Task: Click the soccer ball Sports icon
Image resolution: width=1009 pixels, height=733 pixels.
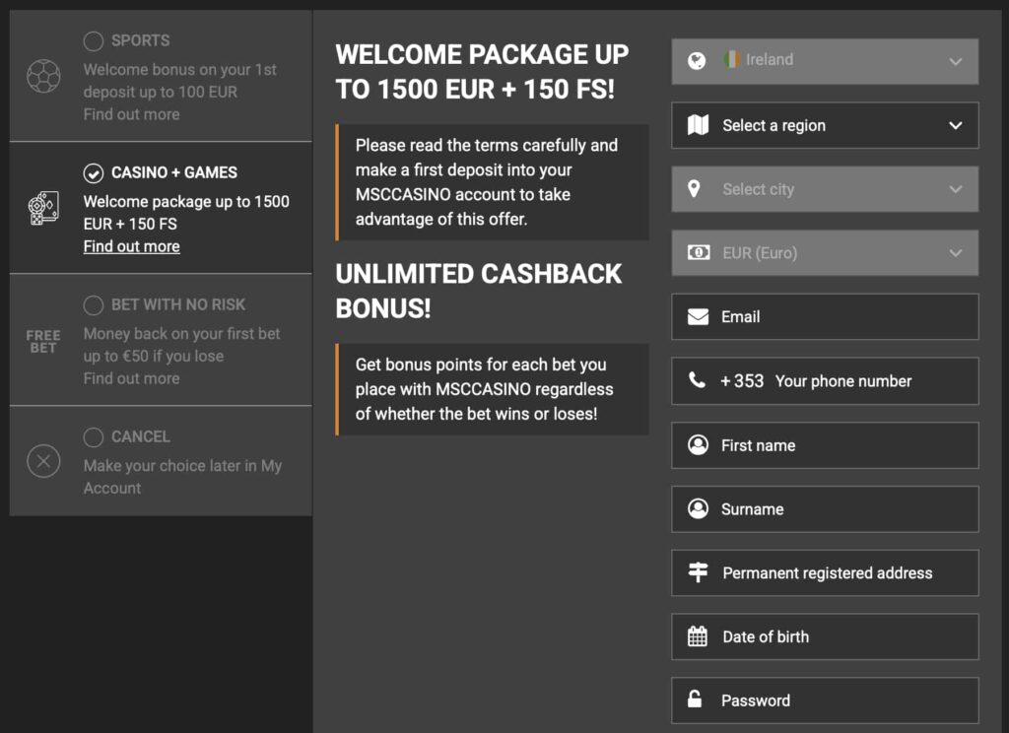Action: click(43, 76)
